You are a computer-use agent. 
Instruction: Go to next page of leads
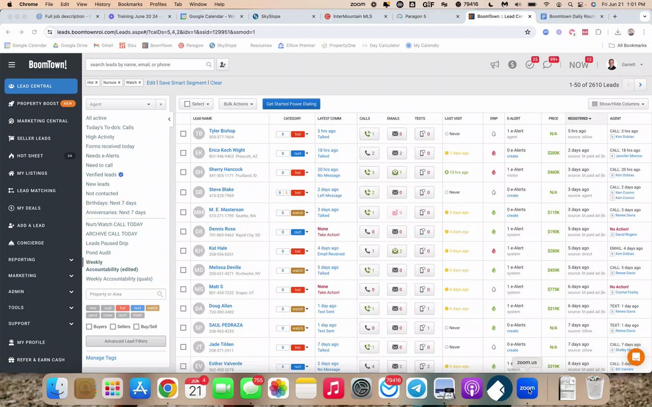[640, 85]
